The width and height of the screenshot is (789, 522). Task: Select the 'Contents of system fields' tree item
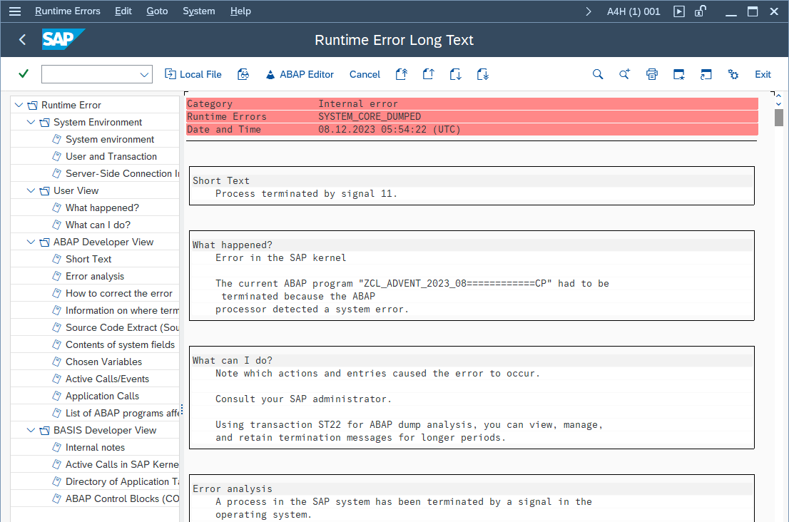(x=121, y=344)
